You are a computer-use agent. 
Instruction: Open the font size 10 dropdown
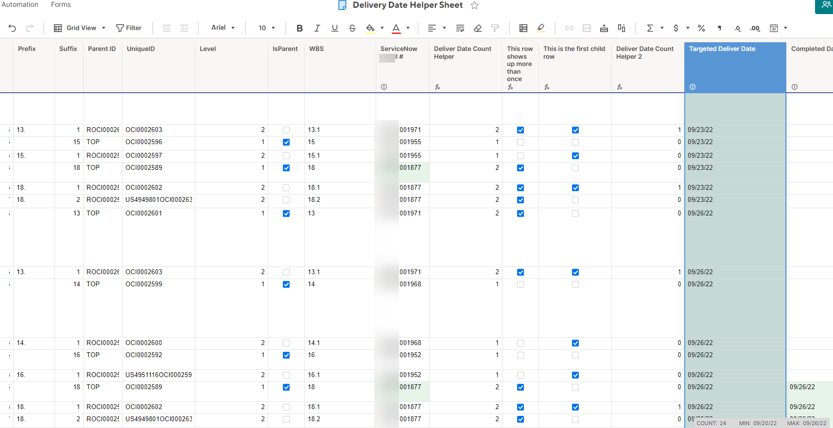click(x=267, y=28)
